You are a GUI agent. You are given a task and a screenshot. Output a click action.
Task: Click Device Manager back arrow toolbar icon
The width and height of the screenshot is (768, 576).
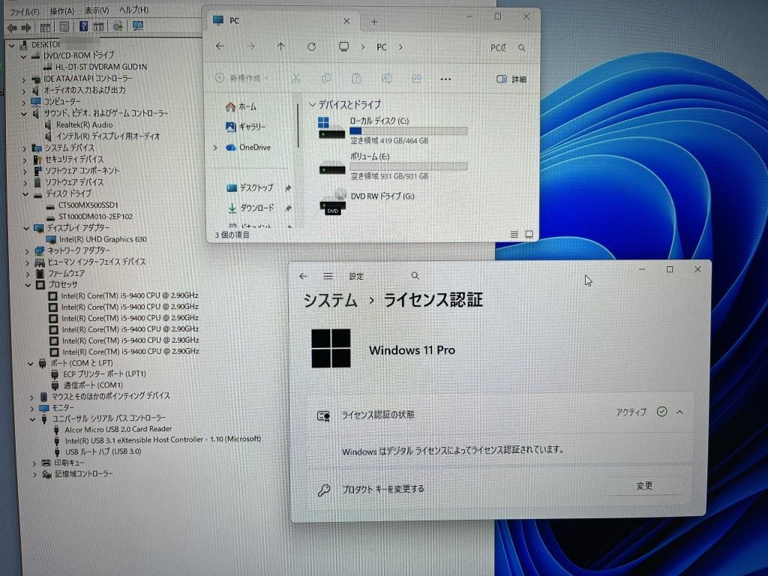click(x=12, y=28)
